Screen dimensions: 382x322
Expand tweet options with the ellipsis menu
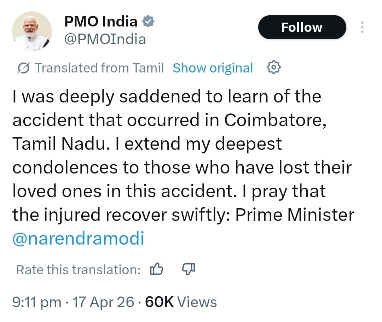pos(362,27)
